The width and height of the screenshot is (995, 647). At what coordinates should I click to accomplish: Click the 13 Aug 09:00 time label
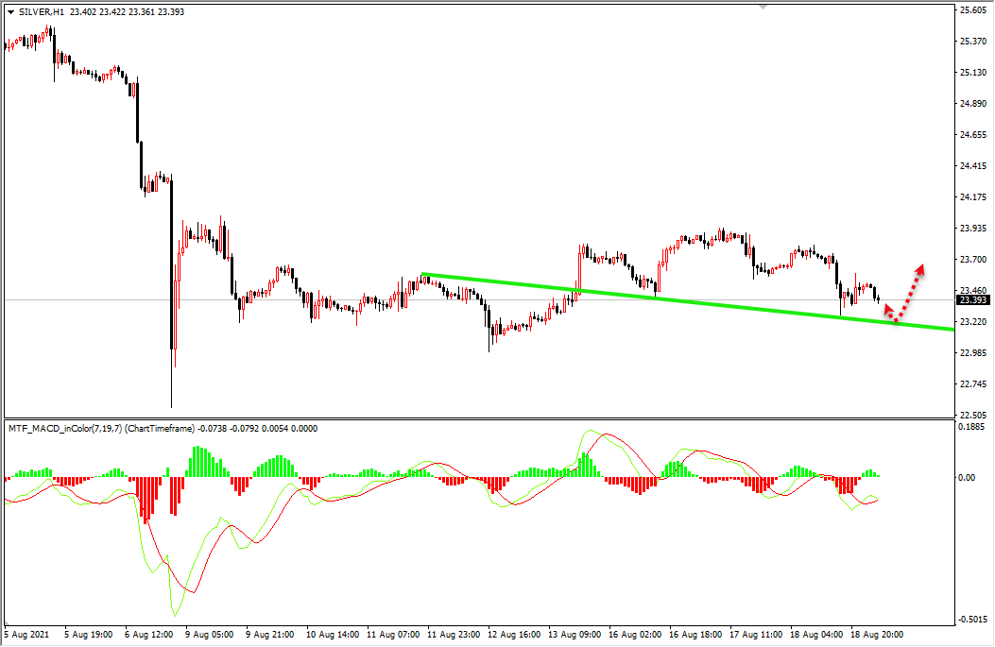[x=575, y=635]
